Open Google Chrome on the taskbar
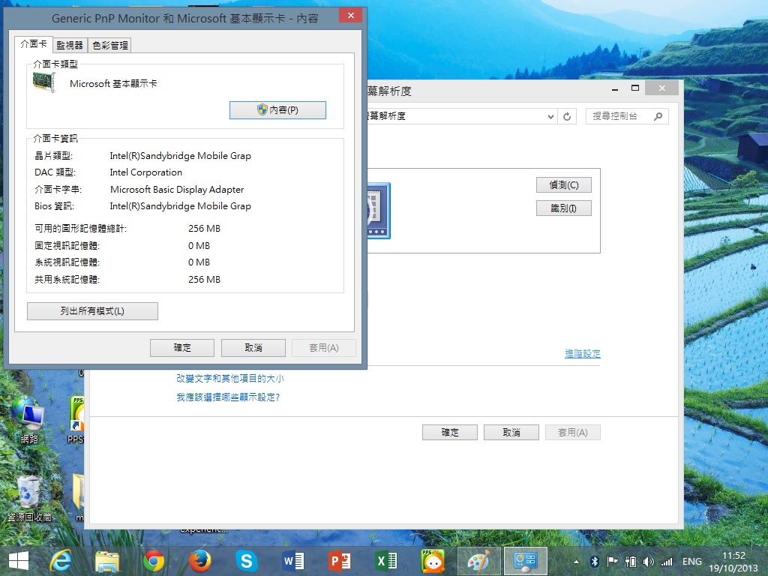This screenshot has width=768, height=576. tap(154, 561)
